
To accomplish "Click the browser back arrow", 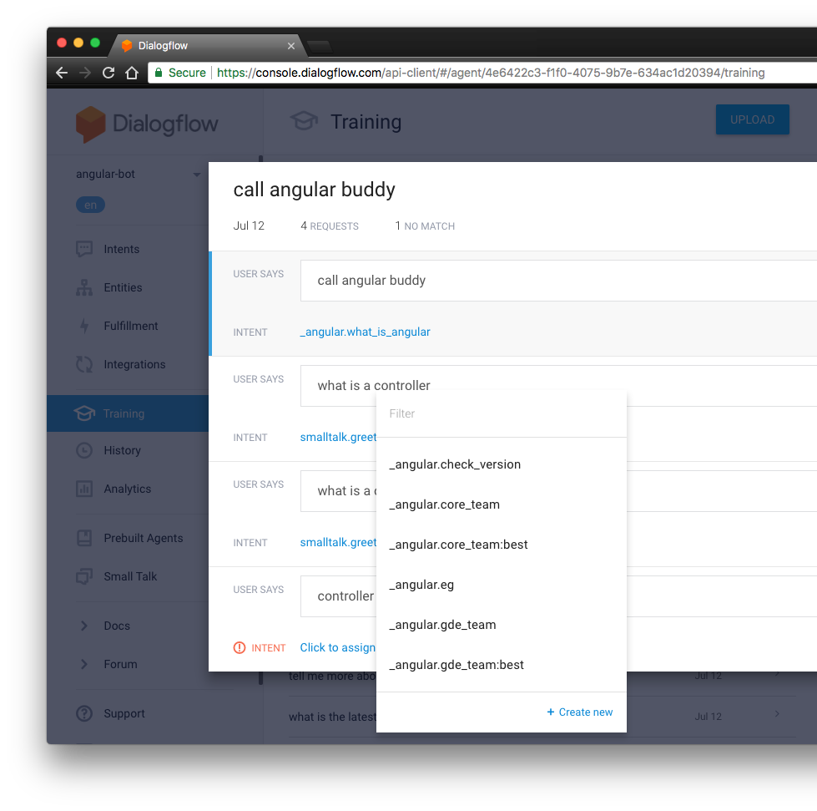I will [x=62, y=73].
